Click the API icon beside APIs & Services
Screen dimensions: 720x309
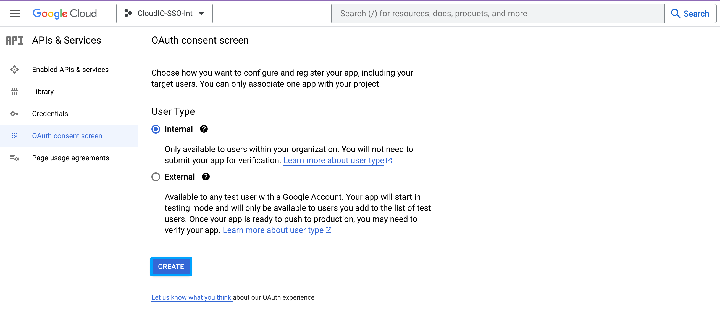pos(15,40)
